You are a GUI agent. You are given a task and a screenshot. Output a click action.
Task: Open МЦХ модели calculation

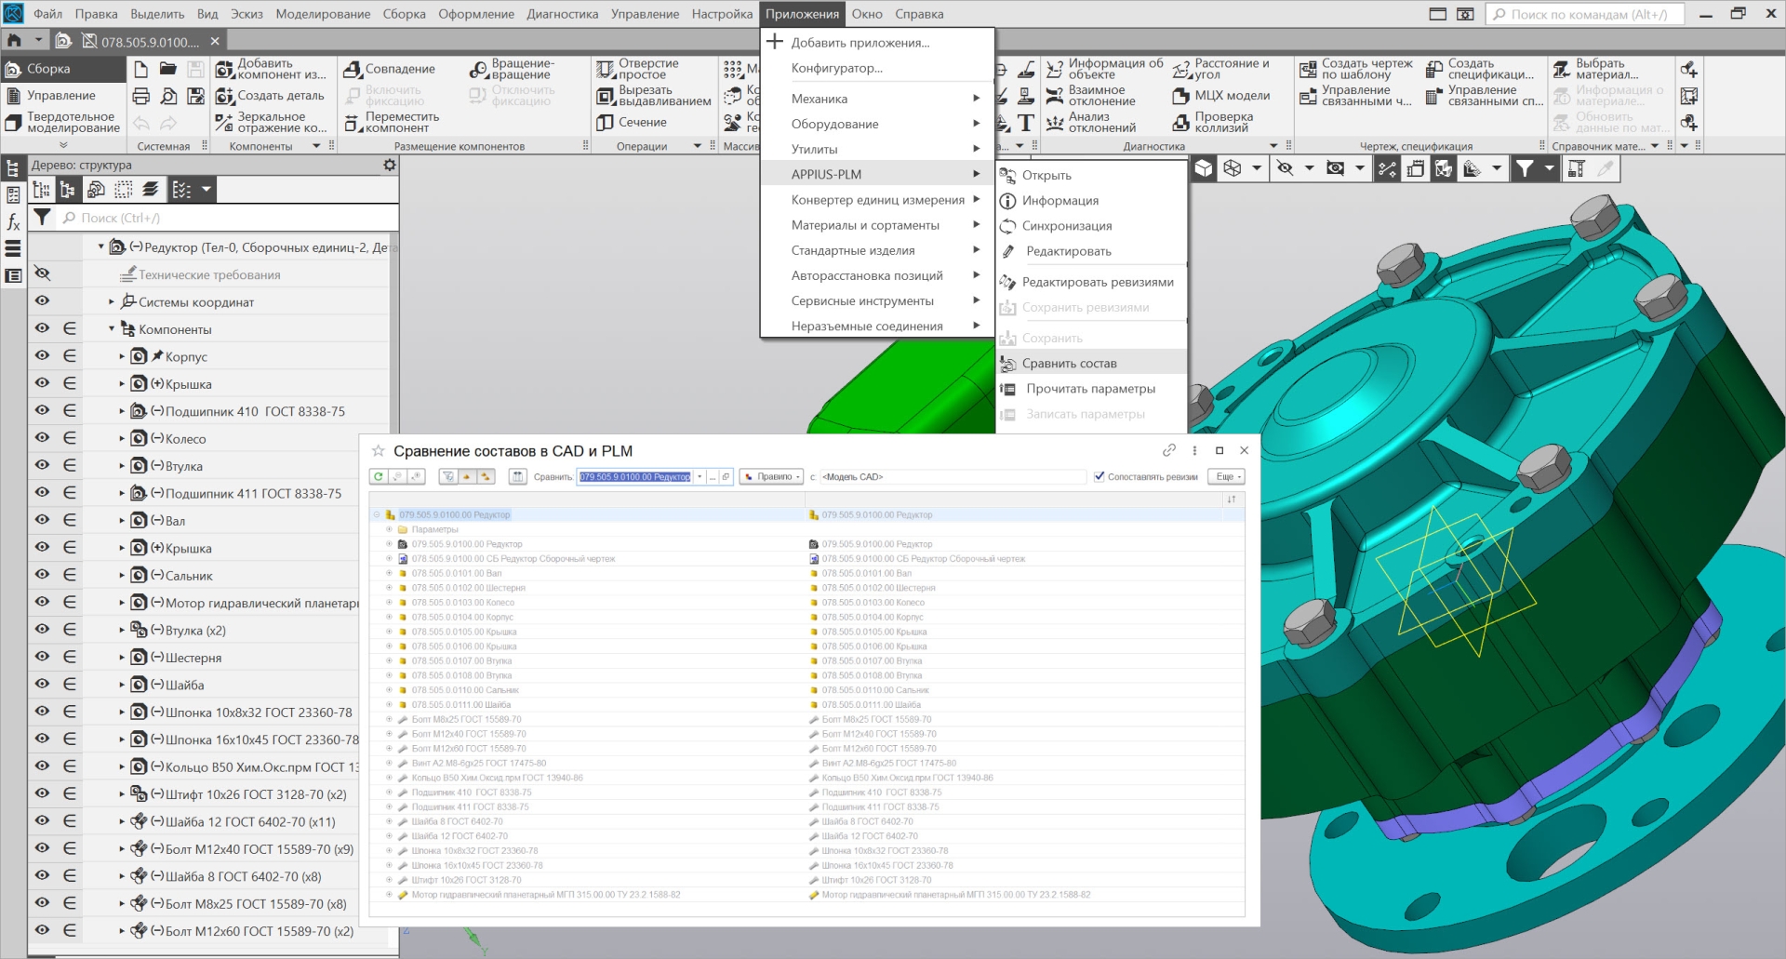click(1220, 96)
